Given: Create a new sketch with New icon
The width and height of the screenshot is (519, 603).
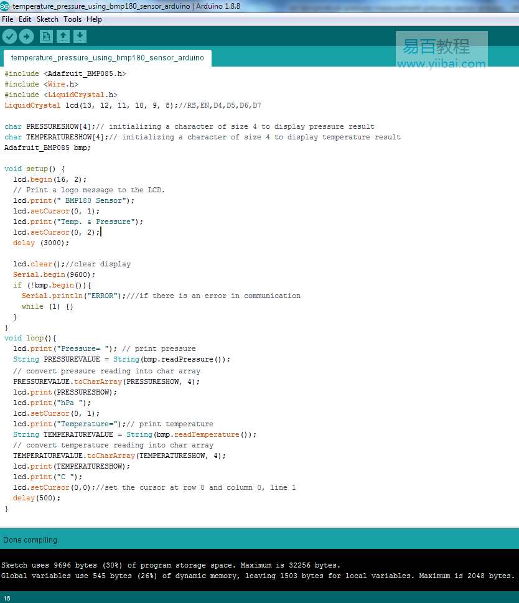Looking at the screenshot, I should point(46,37).
